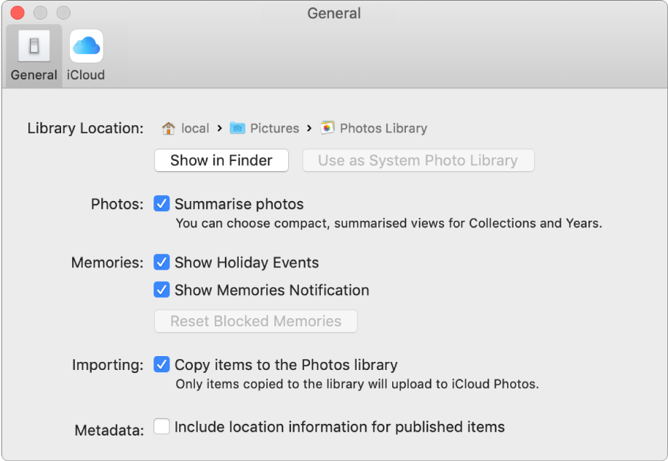Disable Show Holiday Events
This screenshot has width=668, height=461.
pyautogui.click(x=161, y=262)
